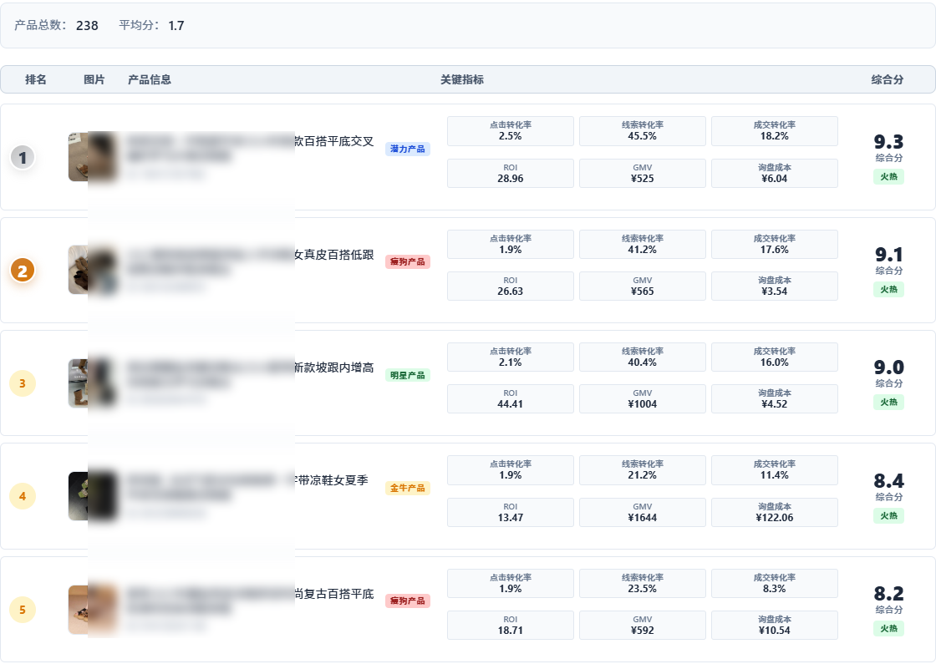Screen dimensions: 936x664
Task: Click the 瘦狗产品 tag on rank 2 product
Action: click(x=408, y=262)
